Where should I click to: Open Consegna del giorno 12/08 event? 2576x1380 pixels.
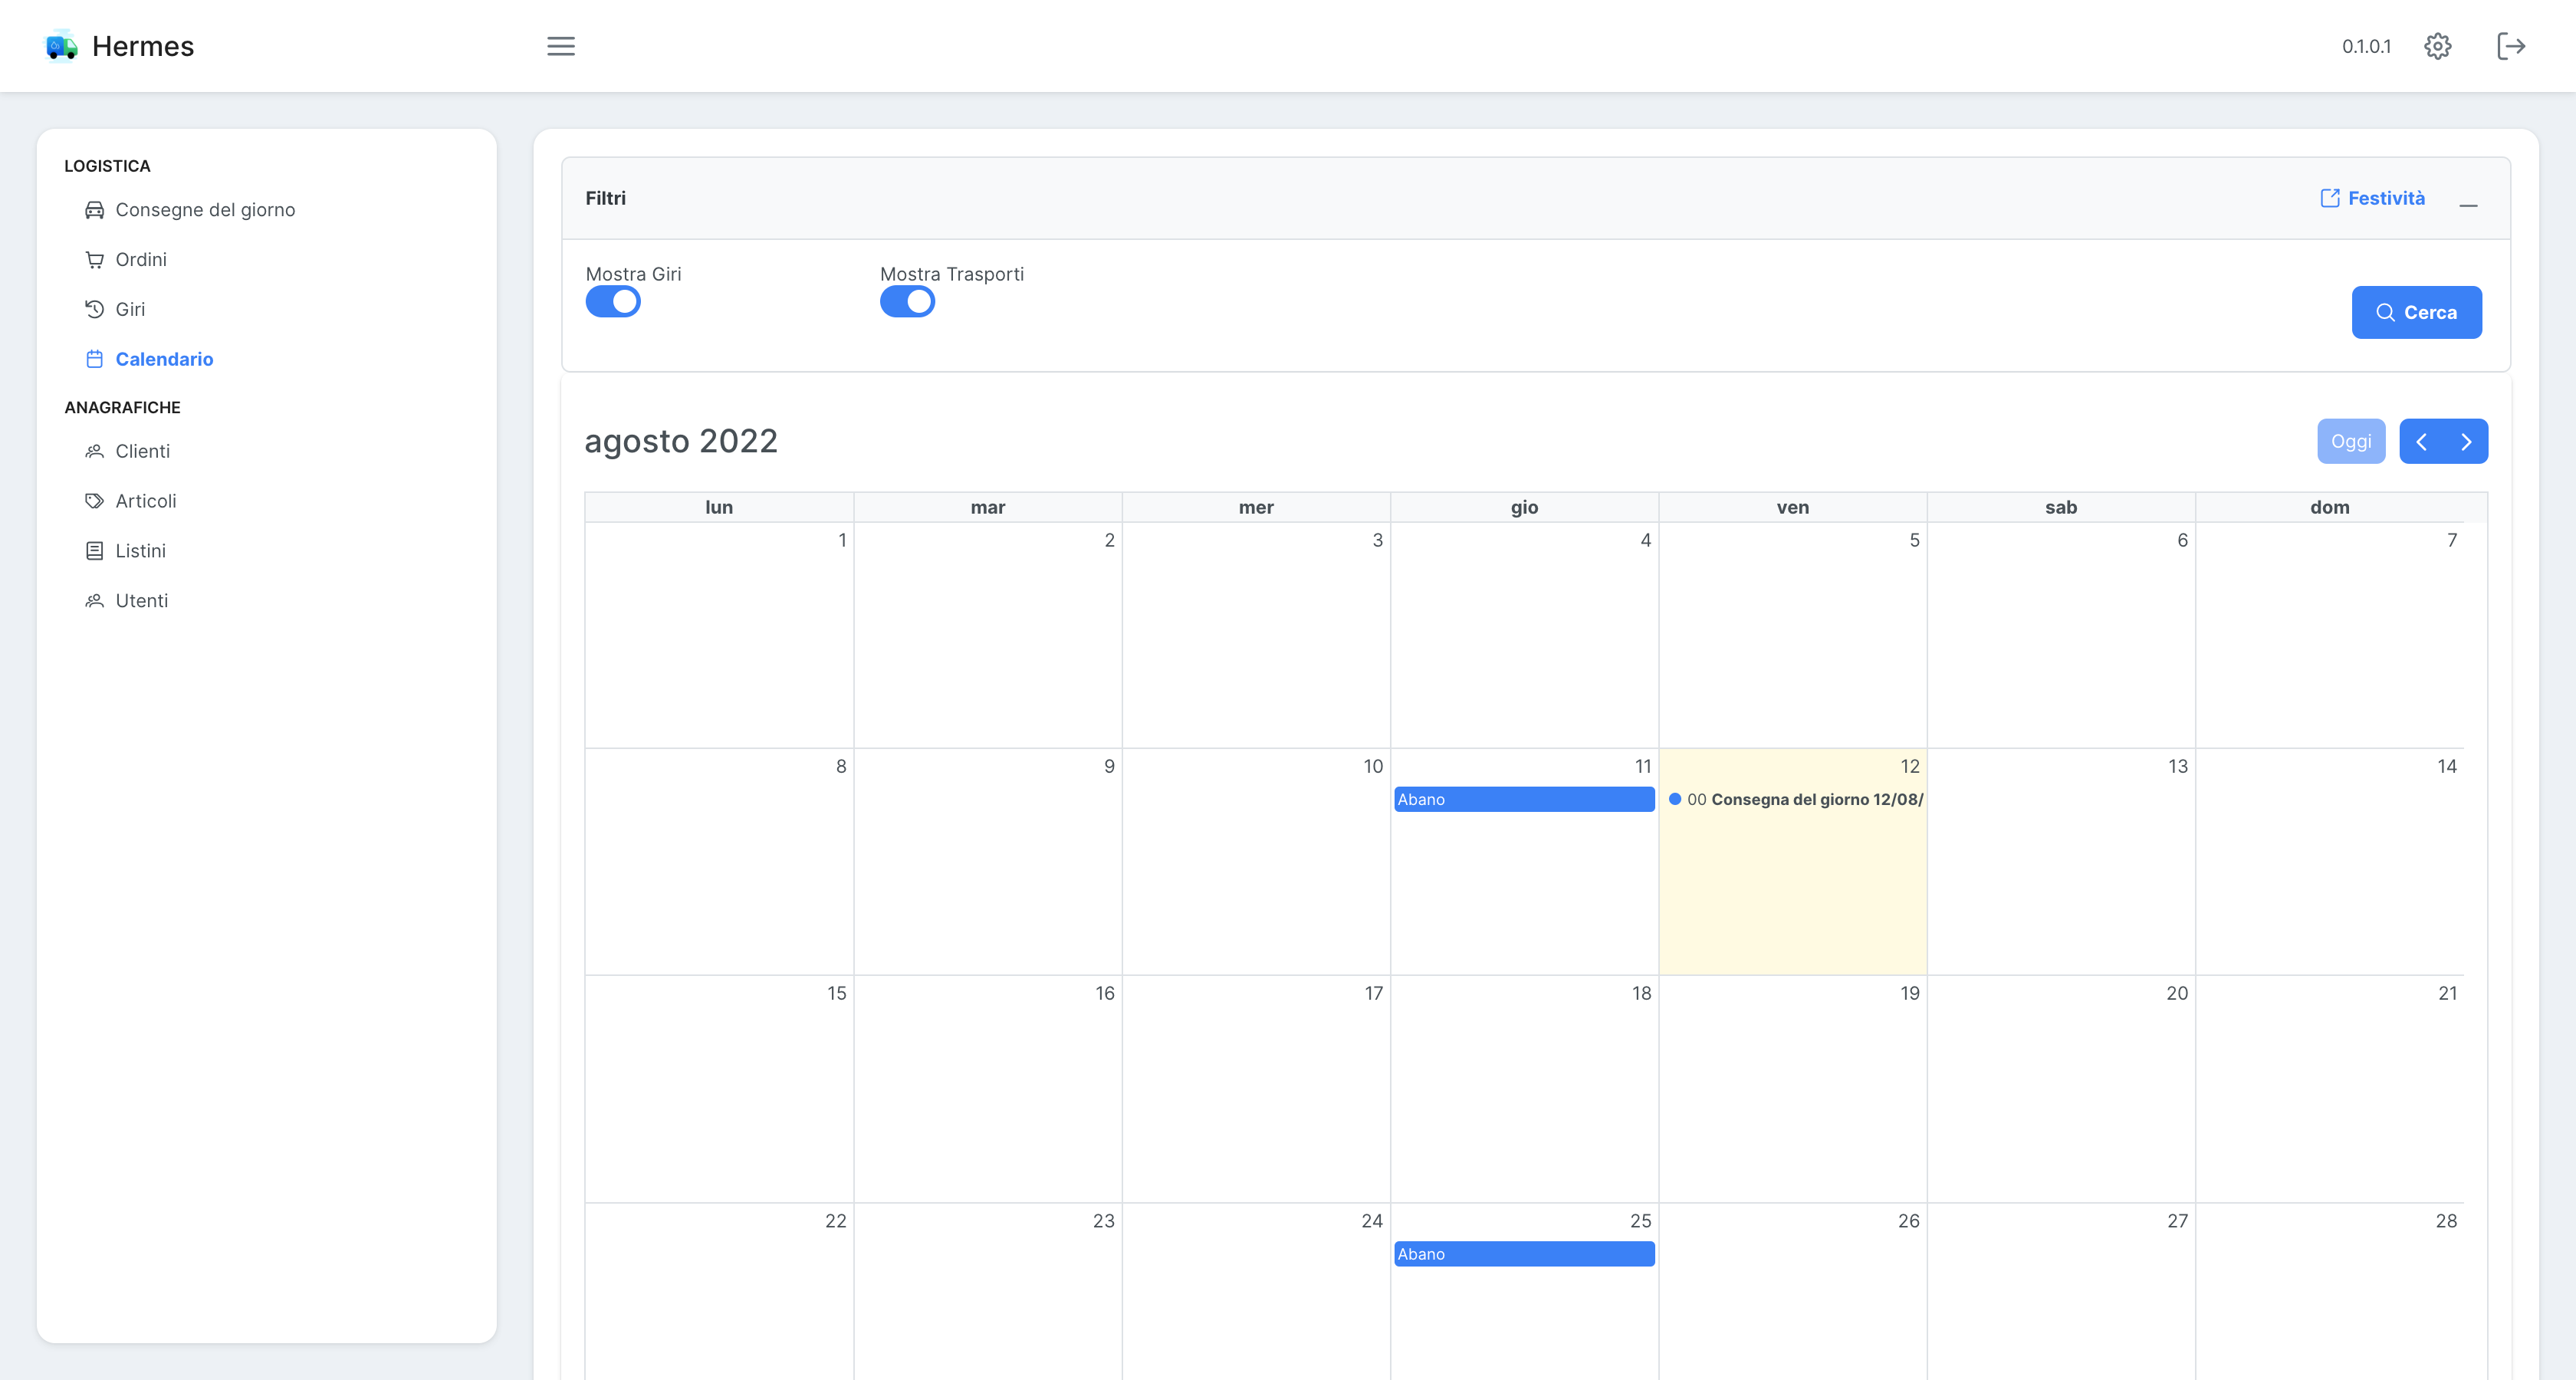(x=1797, y=799)
